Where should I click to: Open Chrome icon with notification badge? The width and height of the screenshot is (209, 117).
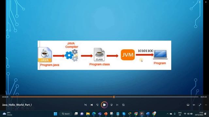tap(154, 114)
